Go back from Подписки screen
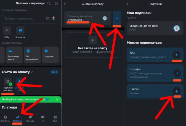 pyautogui.click(x=127, y=4)
